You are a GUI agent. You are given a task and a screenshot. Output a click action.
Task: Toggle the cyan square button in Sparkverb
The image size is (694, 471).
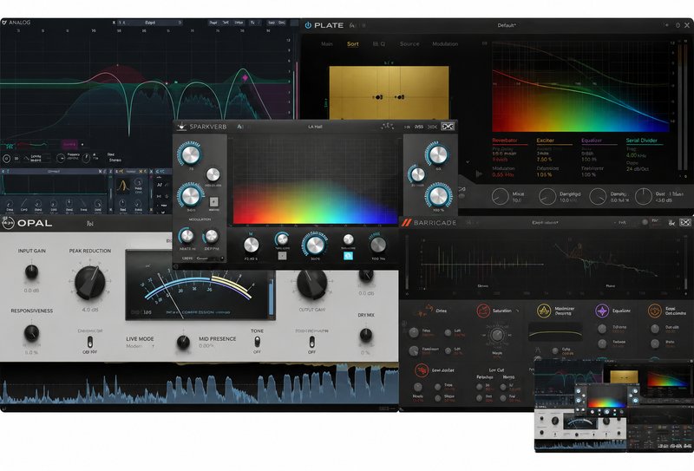(349, 255)
